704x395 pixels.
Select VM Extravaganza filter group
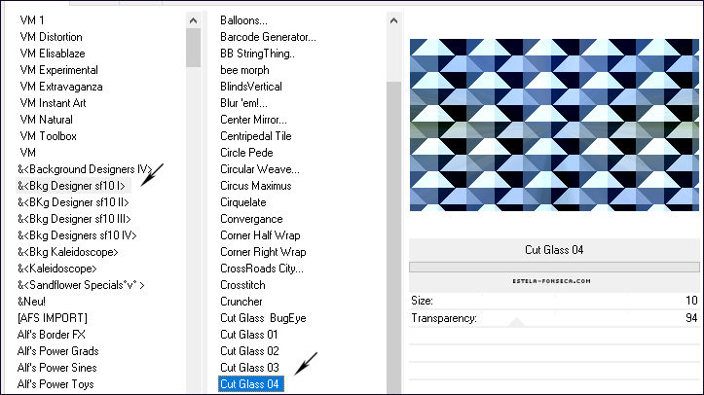tap(61, 87)
